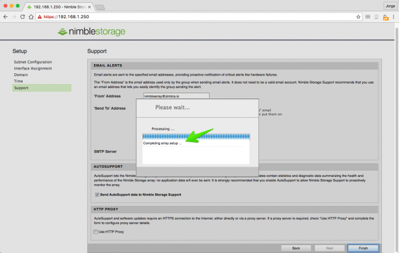Click the Jorge profile button
399x253 pixels.
(390, 6)
